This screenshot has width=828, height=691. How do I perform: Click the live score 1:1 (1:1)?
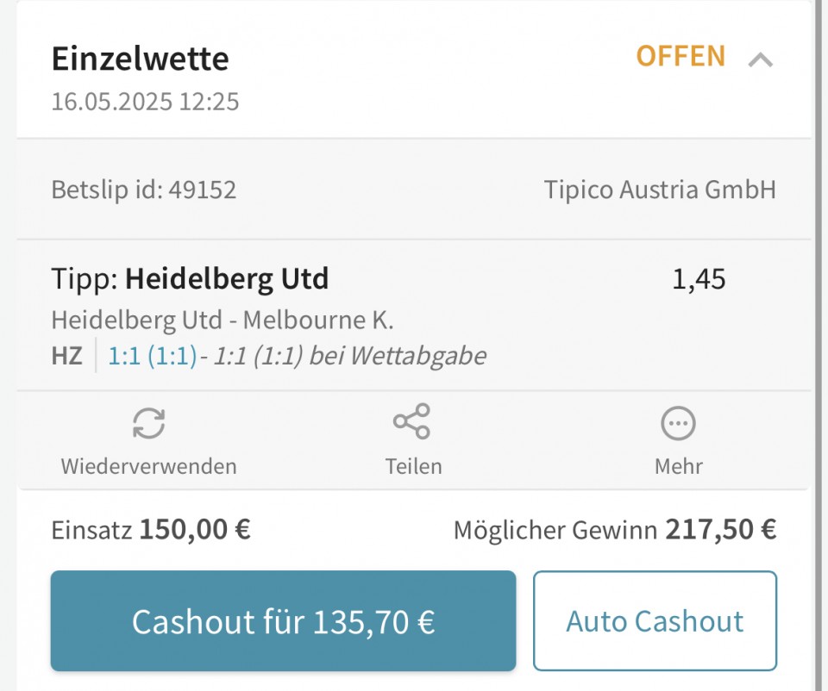(x=152, y=356)
